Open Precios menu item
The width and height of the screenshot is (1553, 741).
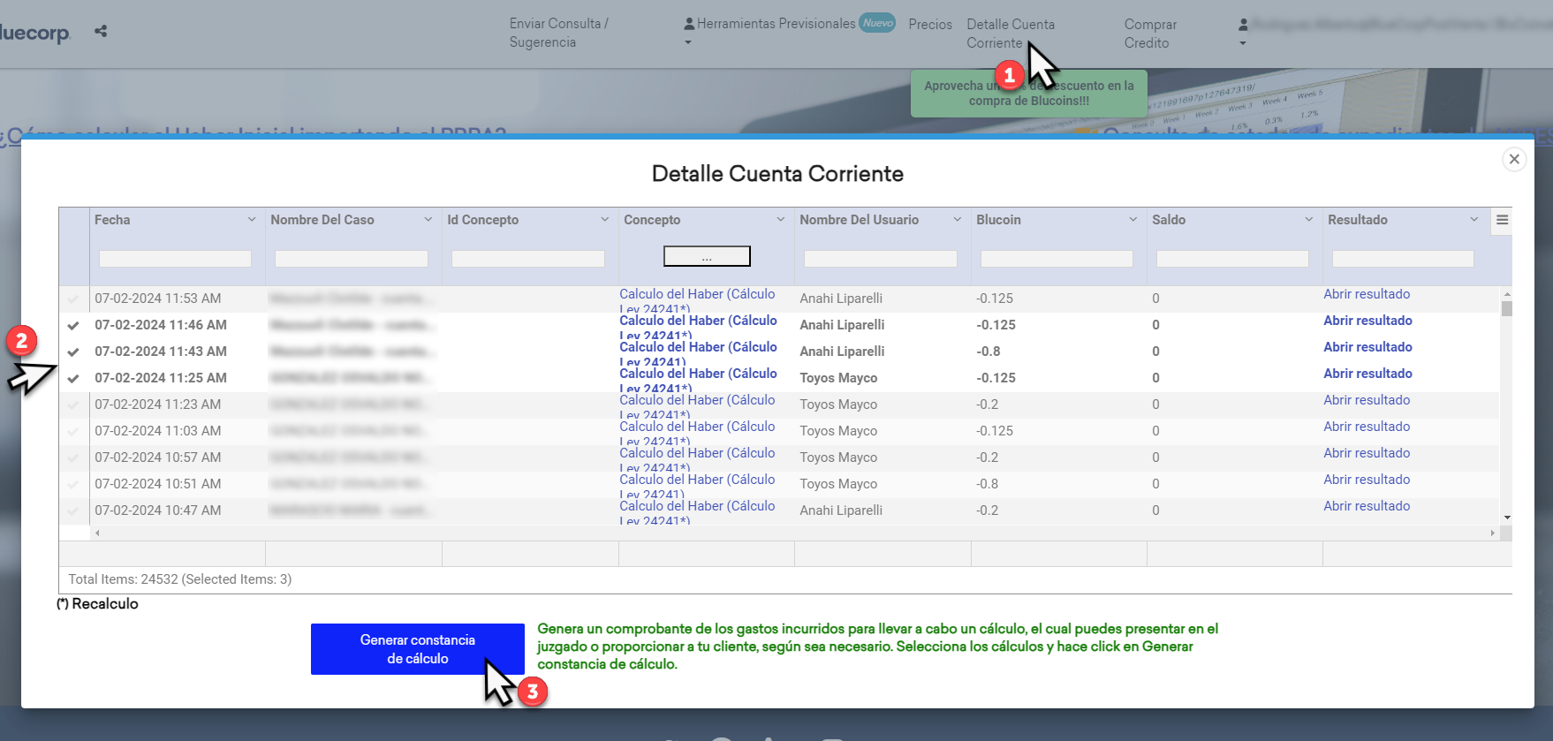point(930,25)
